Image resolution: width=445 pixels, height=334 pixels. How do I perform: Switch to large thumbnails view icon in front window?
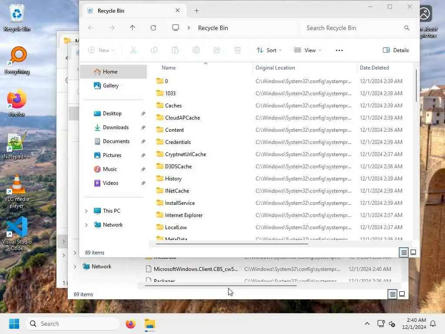click(413, 252)
